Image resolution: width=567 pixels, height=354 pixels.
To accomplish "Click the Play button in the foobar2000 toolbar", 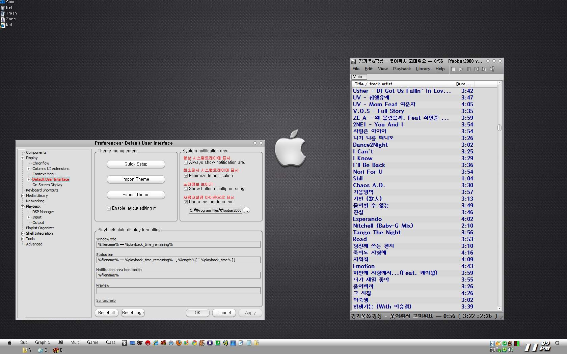I will pos(461,69).
